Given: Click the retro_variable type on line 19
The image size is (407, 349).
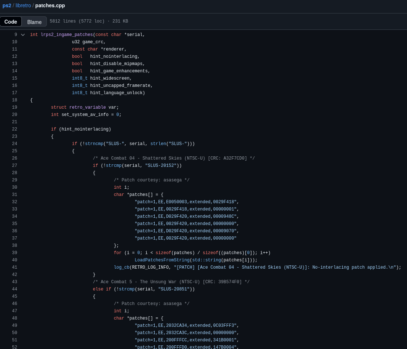Looking at the screenshot, I should click(x=87, y=108).
